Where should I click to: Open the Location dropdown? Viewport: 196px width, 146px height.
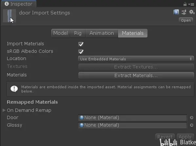(x=136, y=59)
